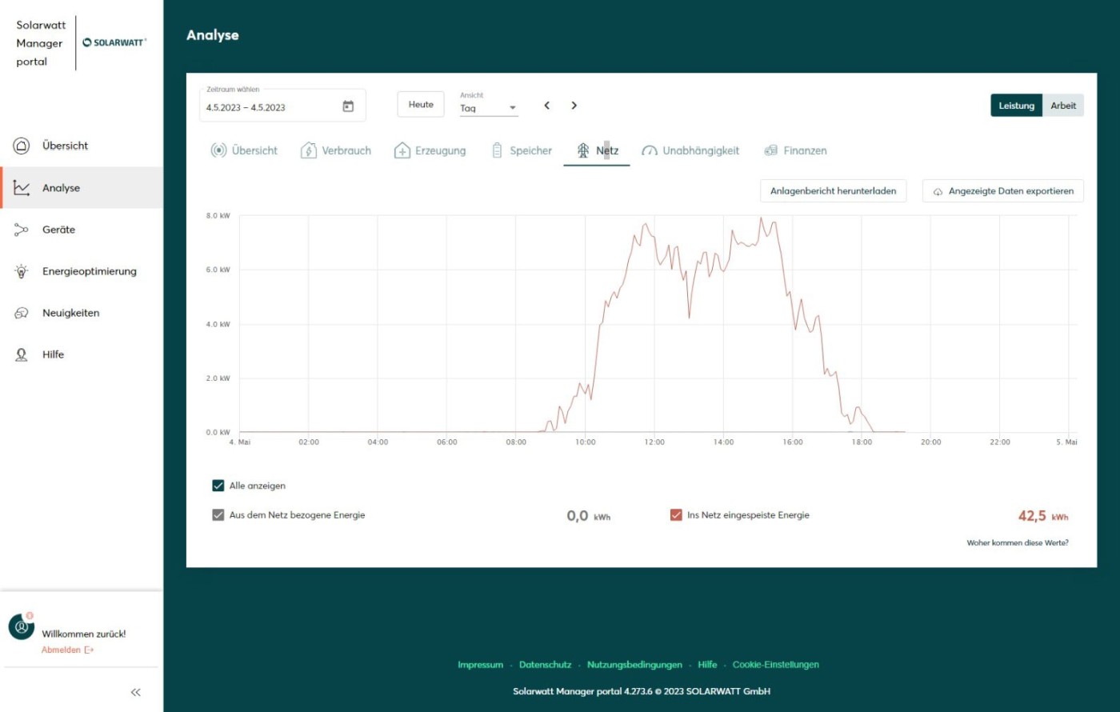Toggle the Alle anzeigen checkbox
Viewport: 1120px width, 712px height.
(x=218, y=486)
